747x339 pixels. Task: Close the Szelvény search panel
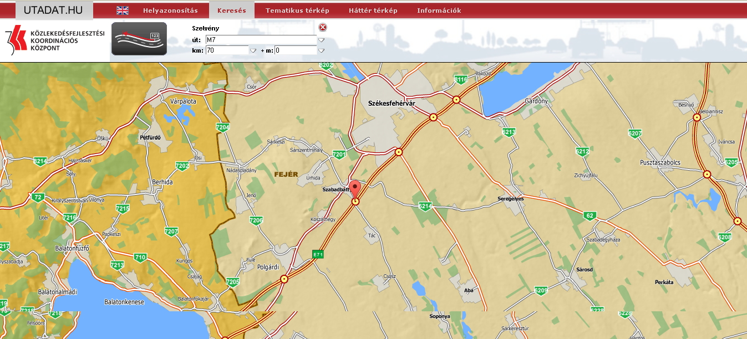pyautogui.click(x=323, y=28)
